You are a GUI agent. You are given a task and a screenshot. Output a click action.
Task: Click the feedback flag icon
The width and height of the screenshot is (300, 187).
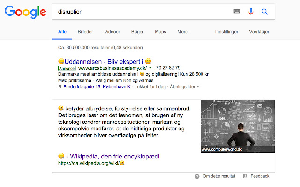(245, 176)
